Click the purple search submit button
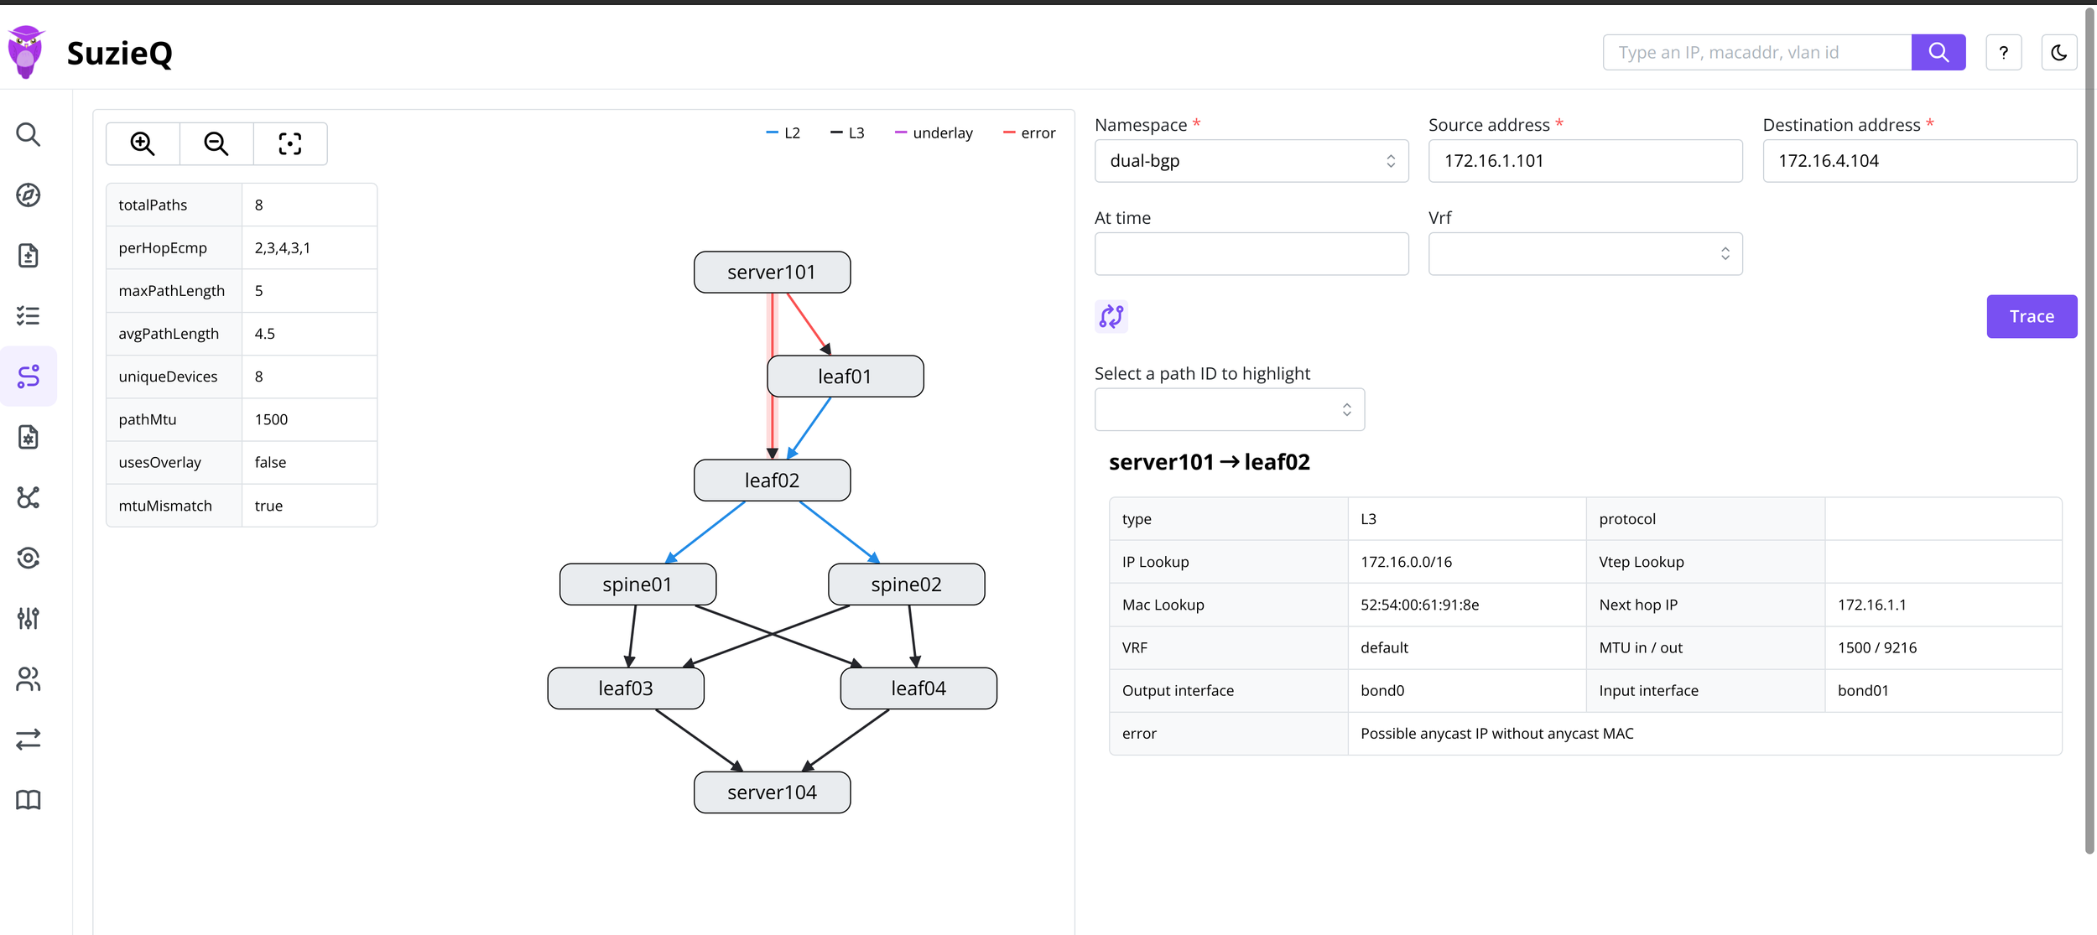 1938,53
